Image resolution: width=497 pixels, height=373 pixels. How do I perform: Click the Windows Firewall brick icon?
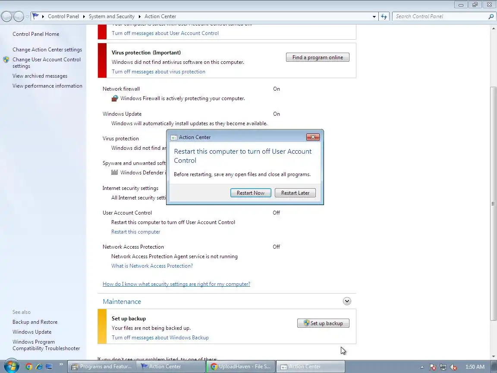pyautogui.click(x=115, y=98)
